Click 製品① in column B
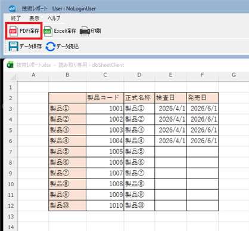The image size is (249, 231). coord(67,109)
